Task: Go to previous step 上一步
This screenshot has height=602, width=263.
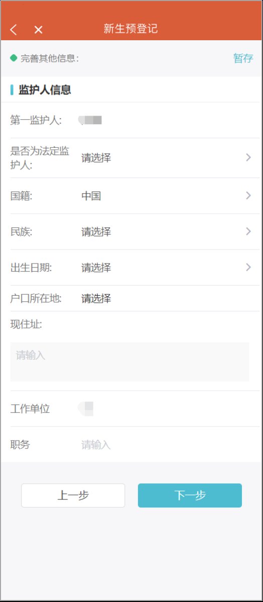Action: coord(73,495)
